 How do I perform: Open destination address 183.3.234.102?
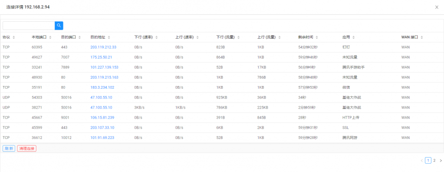coord(102,87)
